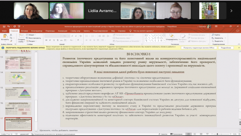Switch to the Переходы ribbon tab
Screen dimensions: 241x136
(50, 31)
